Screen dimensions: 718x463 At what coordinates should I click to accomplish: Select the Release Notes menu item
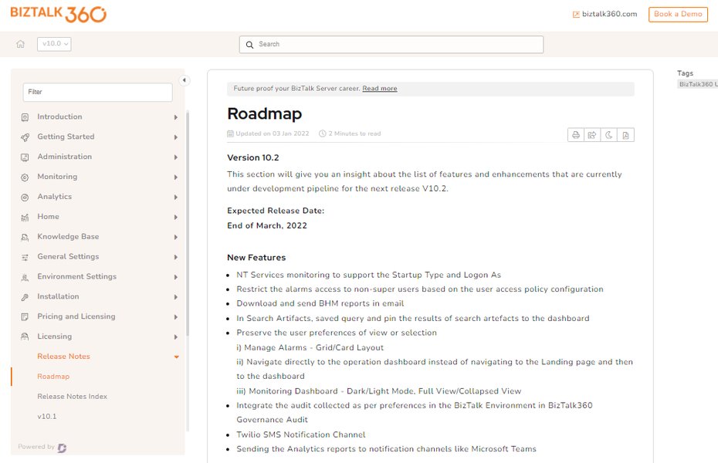(63, 357)
